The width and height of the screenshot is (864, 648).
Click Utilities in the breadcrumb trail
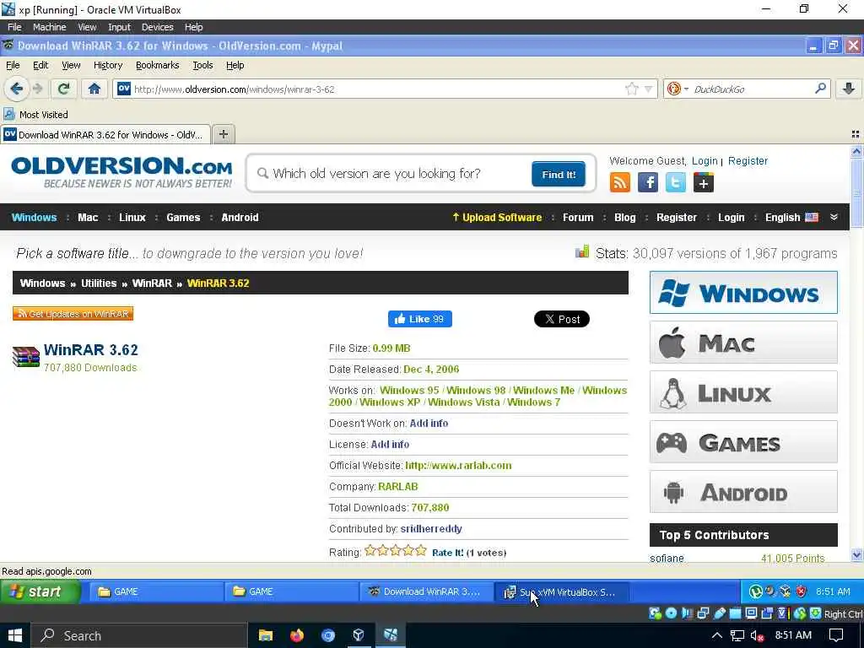(99, 283)
